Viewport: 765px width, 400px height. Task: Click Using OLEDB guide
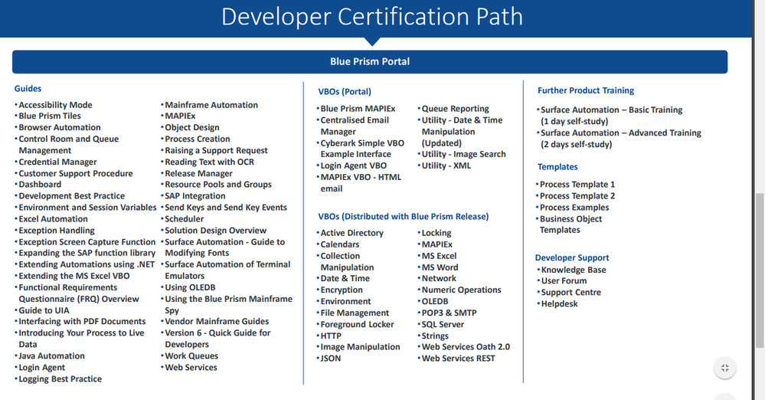click(x=190, y=287)
